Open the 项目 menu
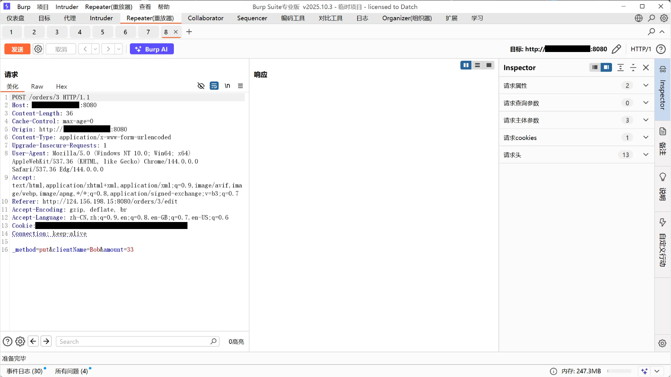 [x=43, y=7]
